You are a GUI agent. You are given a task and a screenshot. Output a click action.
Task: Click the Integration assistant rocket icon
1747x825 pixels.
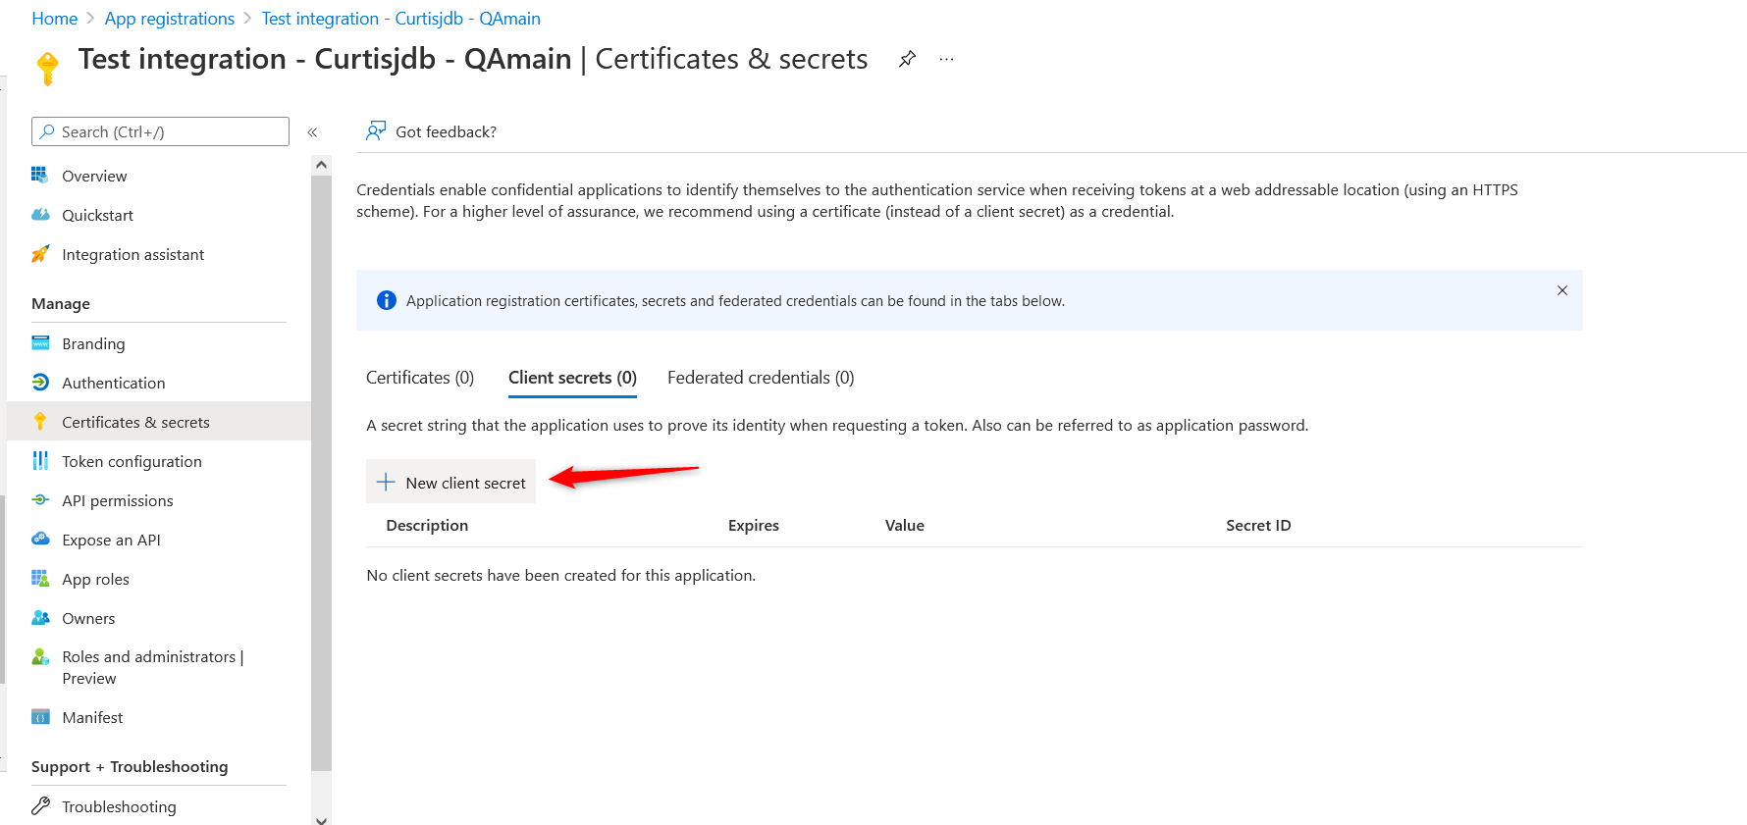coord(40,254)
